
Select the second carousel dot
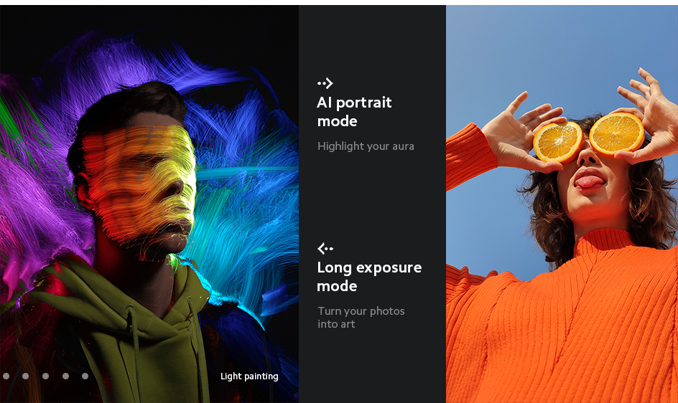click(26, 376)
